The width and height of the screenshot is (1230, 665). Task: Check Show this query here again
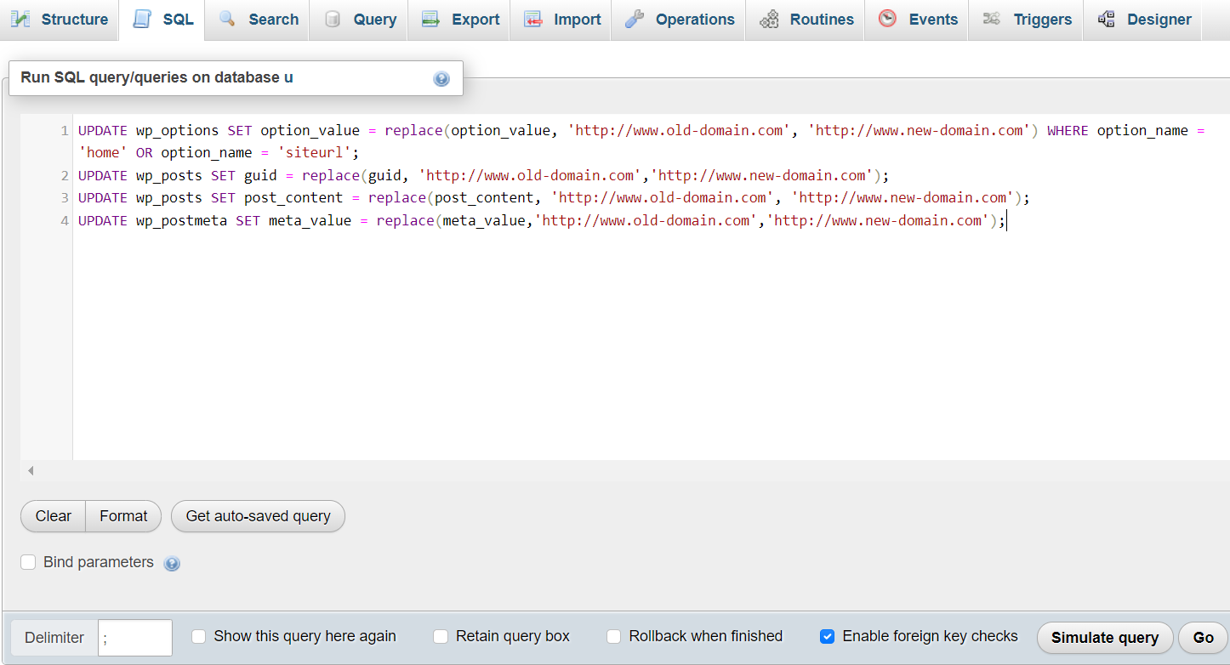[x=199, y=636]
